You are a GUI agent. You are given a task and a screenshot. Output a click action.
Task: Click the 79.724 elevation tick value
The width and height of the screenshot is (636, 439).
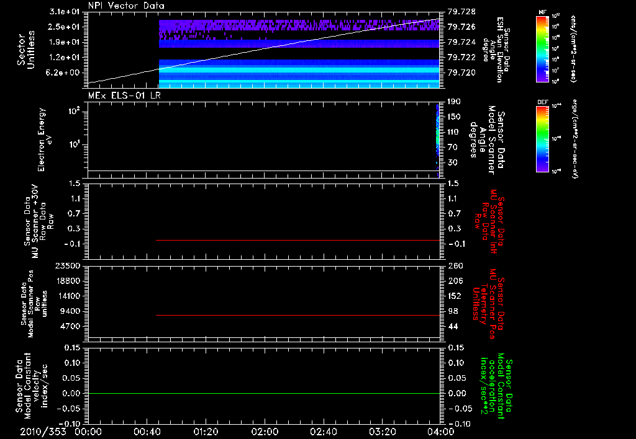pyautogui.click(x=461, y=42)
